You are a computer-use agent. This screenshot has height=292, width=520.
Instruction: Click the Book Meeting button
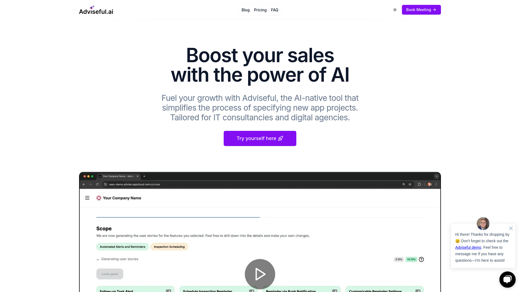tap(421, 10)
